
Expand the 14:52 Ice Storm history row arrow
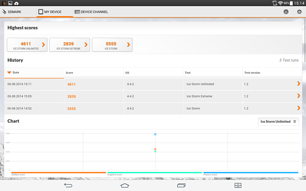click(x=298, y=108)
